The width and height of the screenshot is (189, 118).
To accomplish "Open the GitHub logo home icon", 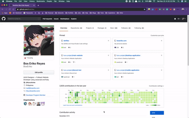I will pyautogui.click(x=3, y=19).
